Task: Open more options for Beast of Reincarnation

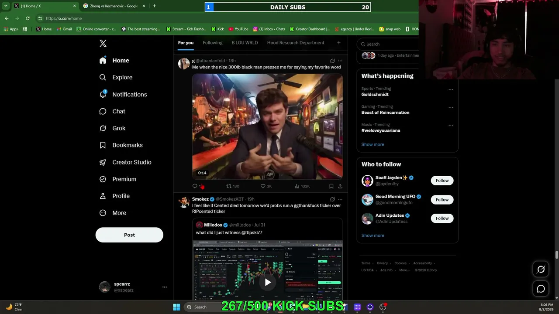Action: click(x=451, y=108)
